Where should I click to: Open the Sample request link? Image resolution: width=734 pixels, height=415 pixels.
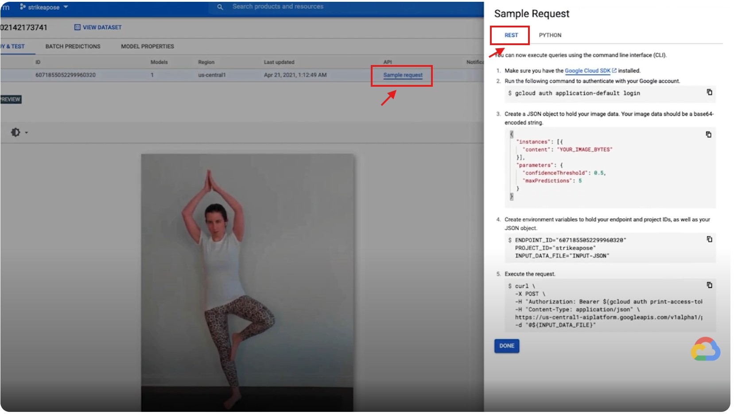[x=403, y=75]
